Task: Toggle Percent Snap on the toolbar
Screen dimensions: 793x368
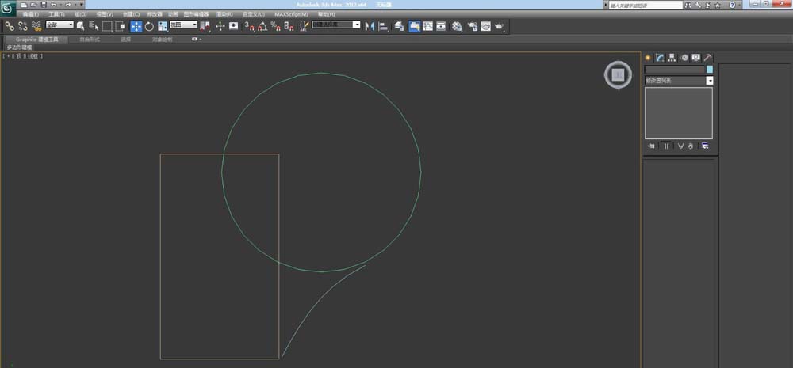Action: click(275, 26)
